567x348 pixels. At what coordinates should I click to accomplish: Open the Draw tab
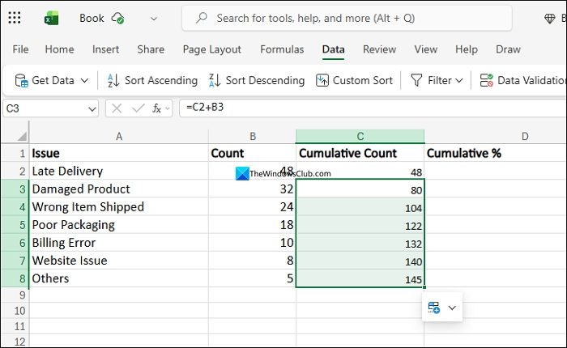click(508, 49)
